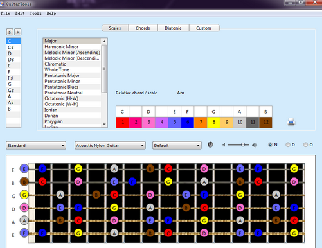Image resolution: width=322 pixels, height=248 pixels.
Task: Select C♯ in the key list
Action: coord(13,48)
